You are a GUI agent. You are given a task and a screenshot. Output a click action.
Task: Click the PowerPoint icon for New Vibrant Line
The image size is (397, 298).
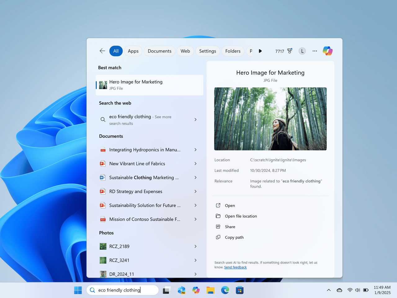coord(103,164)
